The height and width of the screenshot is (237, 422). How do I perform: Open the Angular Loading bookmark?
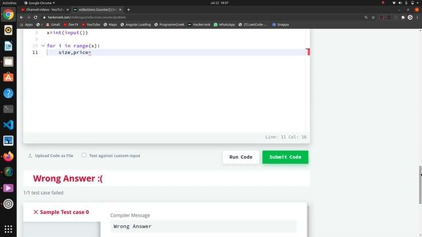pyautogui.click(x=136, y=24)
